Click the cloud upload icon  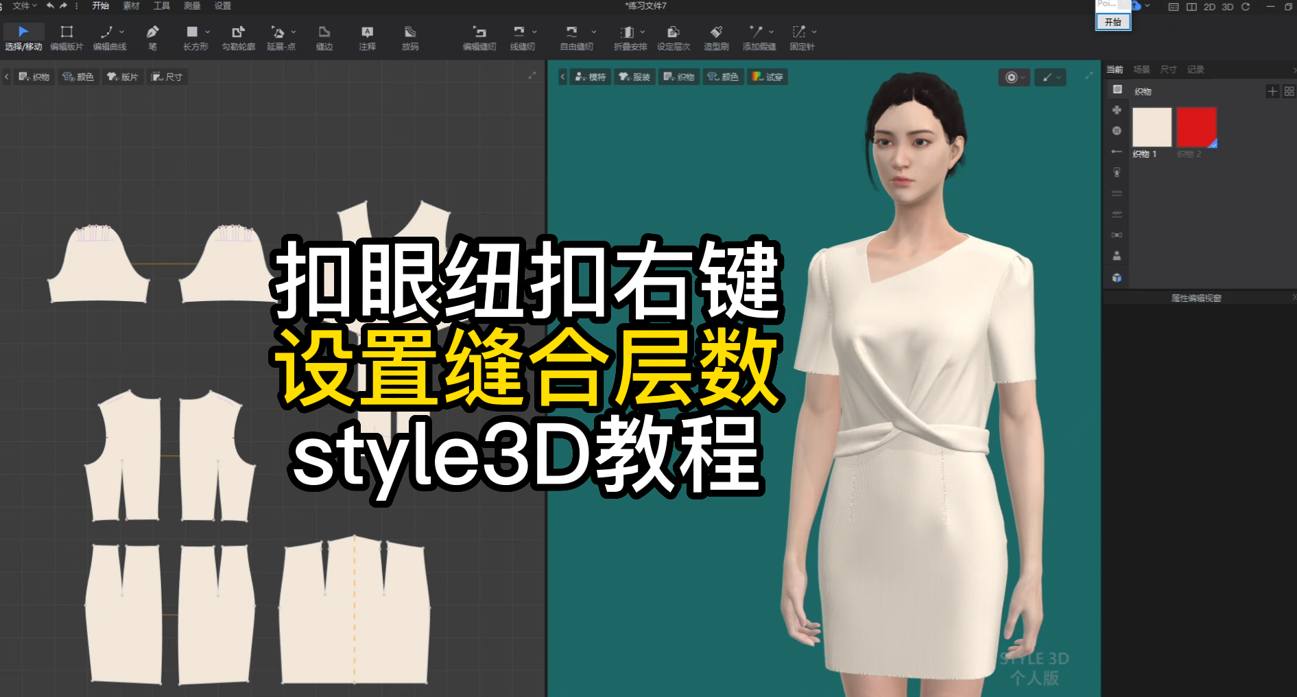tap(1137, 5)
